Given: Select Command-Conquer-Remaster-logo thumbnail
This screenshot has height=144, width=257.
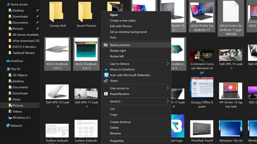Looking at the screenshot, I should pos(202,56).
